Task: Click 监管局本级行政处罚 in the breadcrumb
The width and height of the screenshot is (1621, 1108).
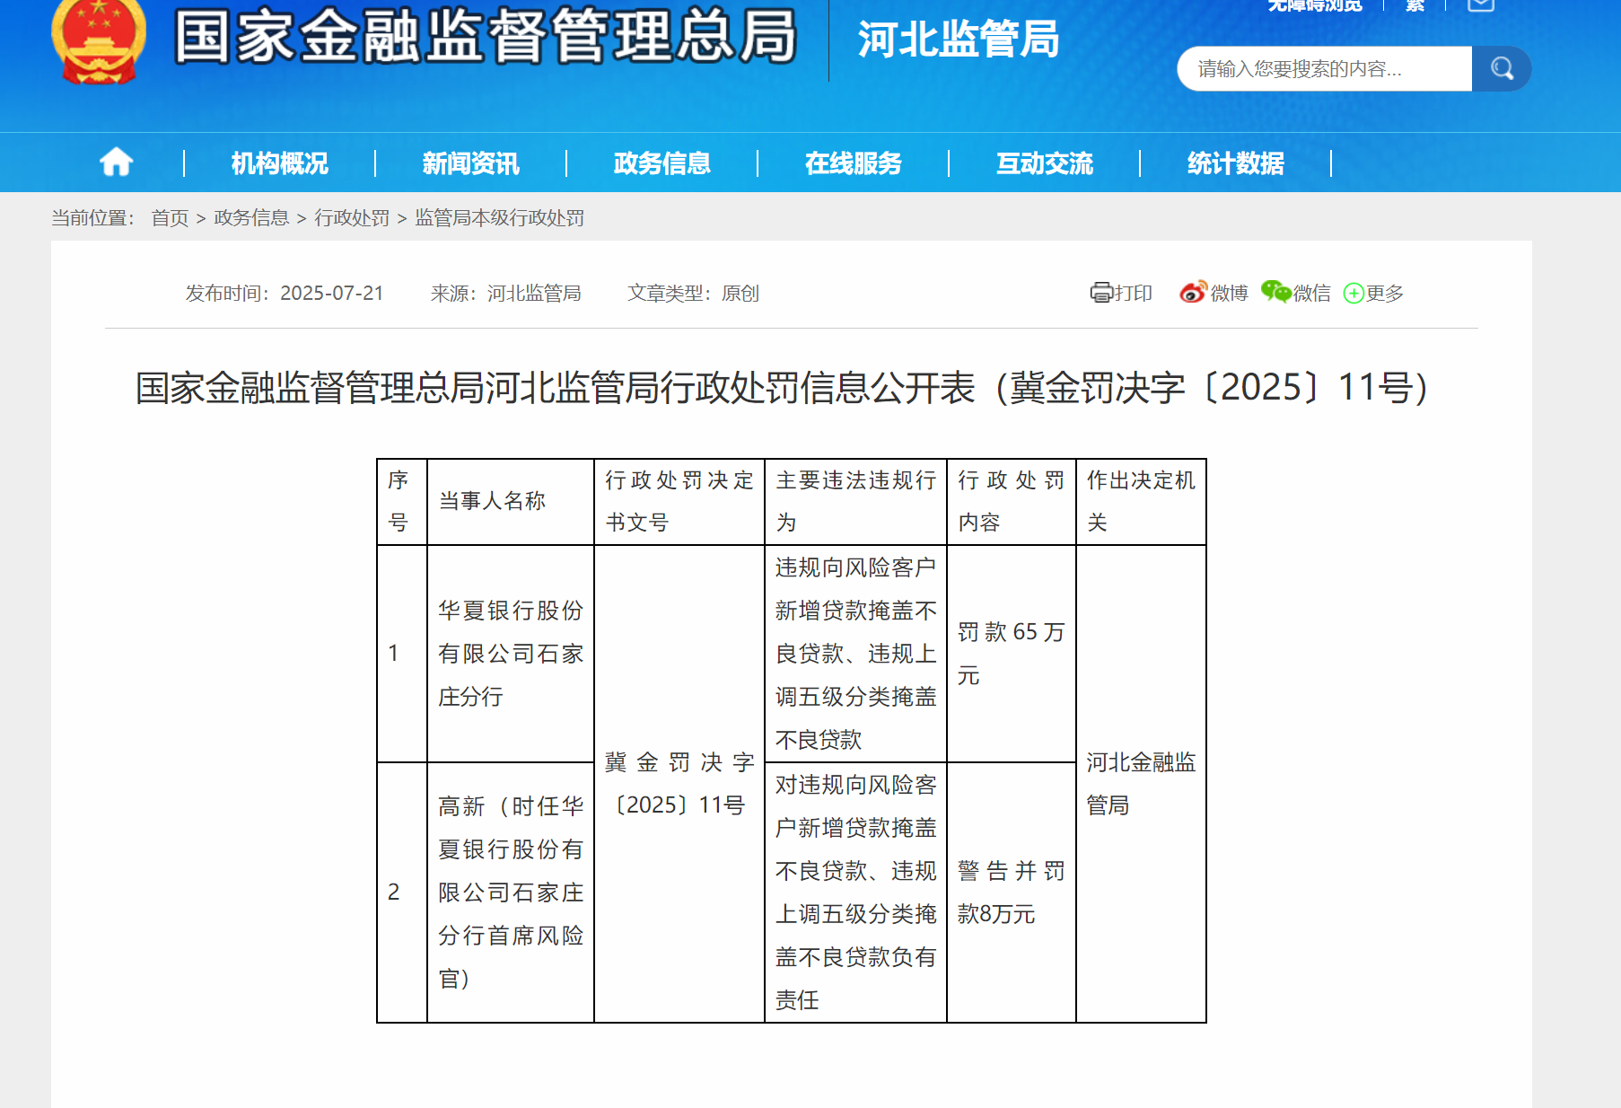Action: (x=499, y=218)
